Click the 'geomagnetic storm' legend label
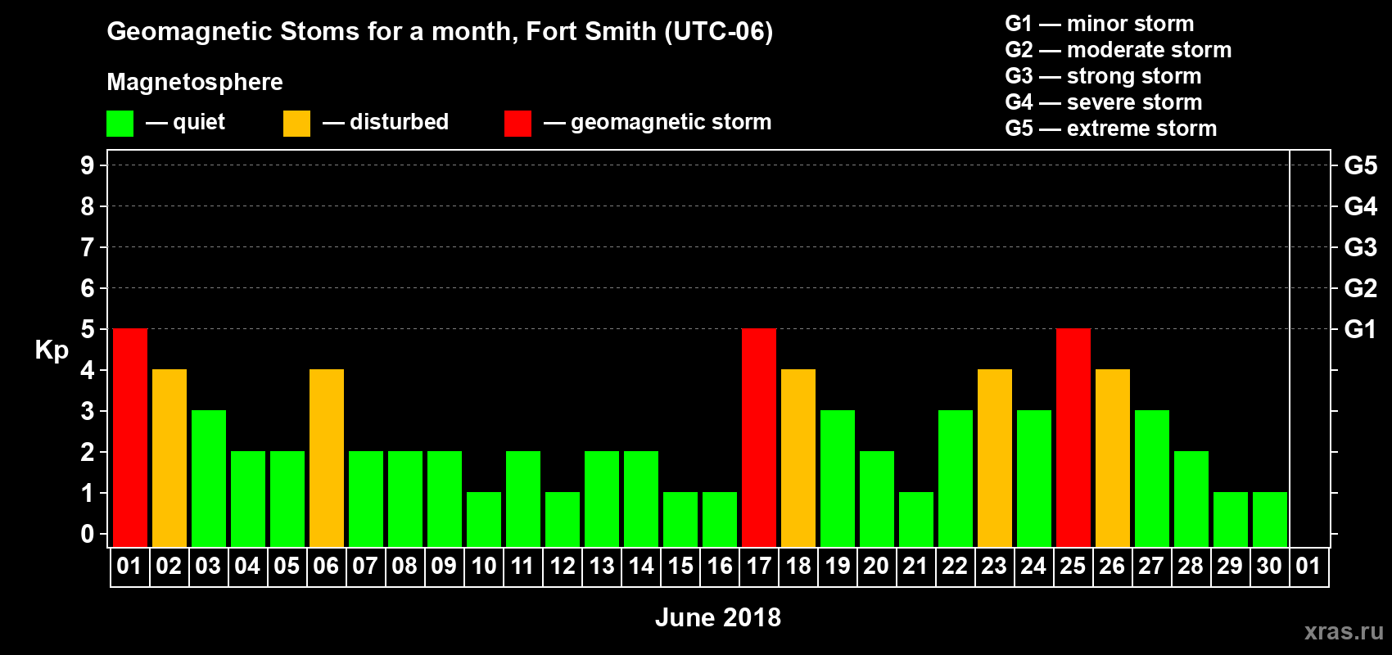The width and height of the screenshot is (1392, 655). click(671, 123)
